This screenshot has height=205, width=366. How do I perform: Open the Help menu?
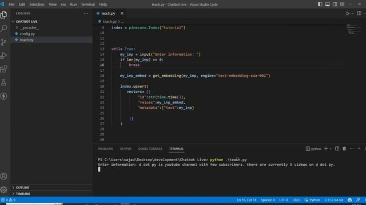click(x=103, y=5)
